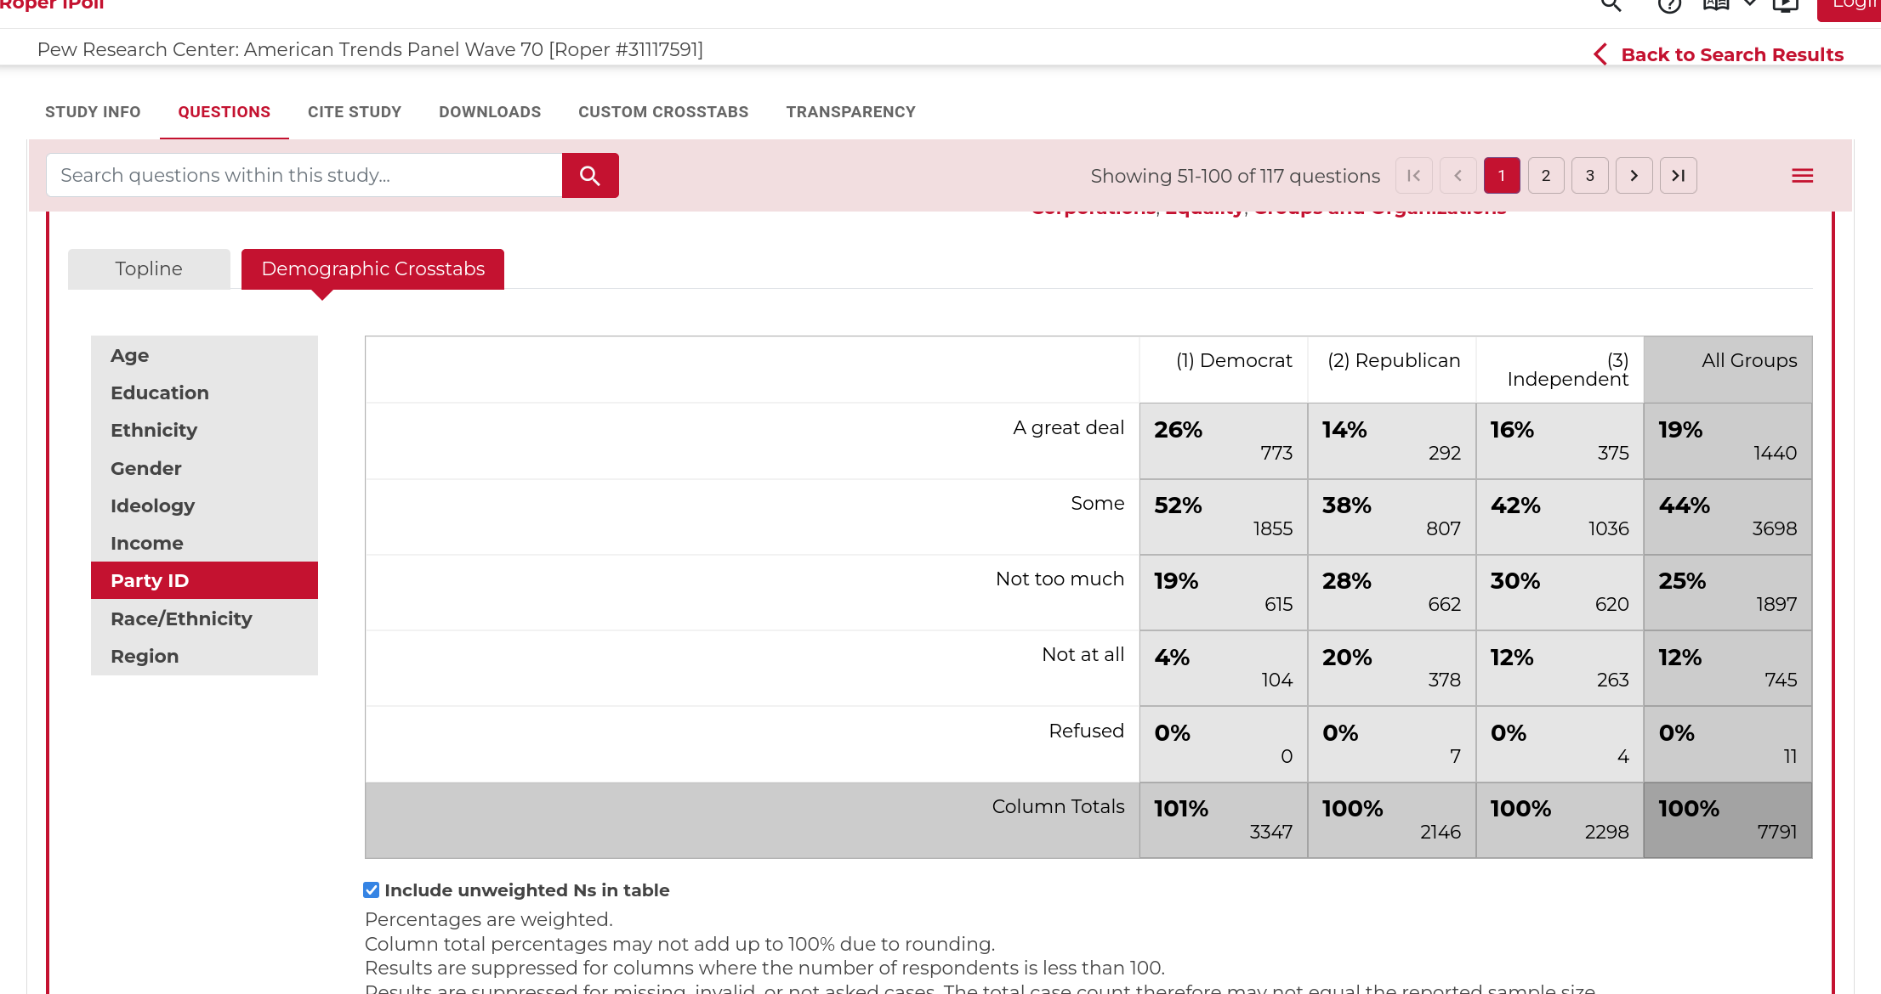
Task: Click the open book glossary icon
Action: click(1716, 5)
